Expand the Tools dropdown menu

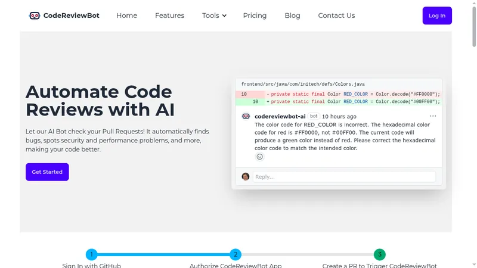[214, 15]
